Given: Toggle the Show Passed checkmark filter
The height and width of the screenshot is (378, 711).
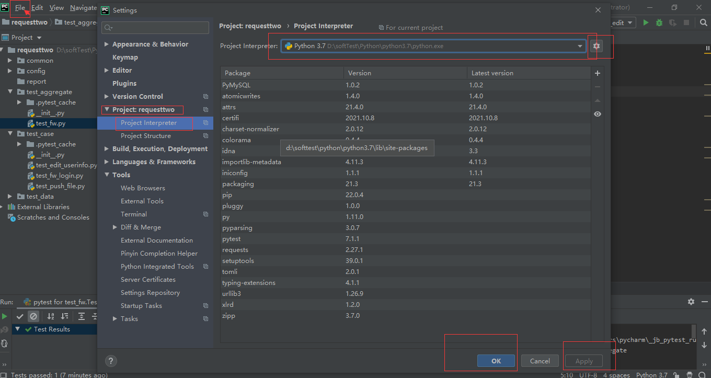Looking at the screenshot, I should pos(20,316).
